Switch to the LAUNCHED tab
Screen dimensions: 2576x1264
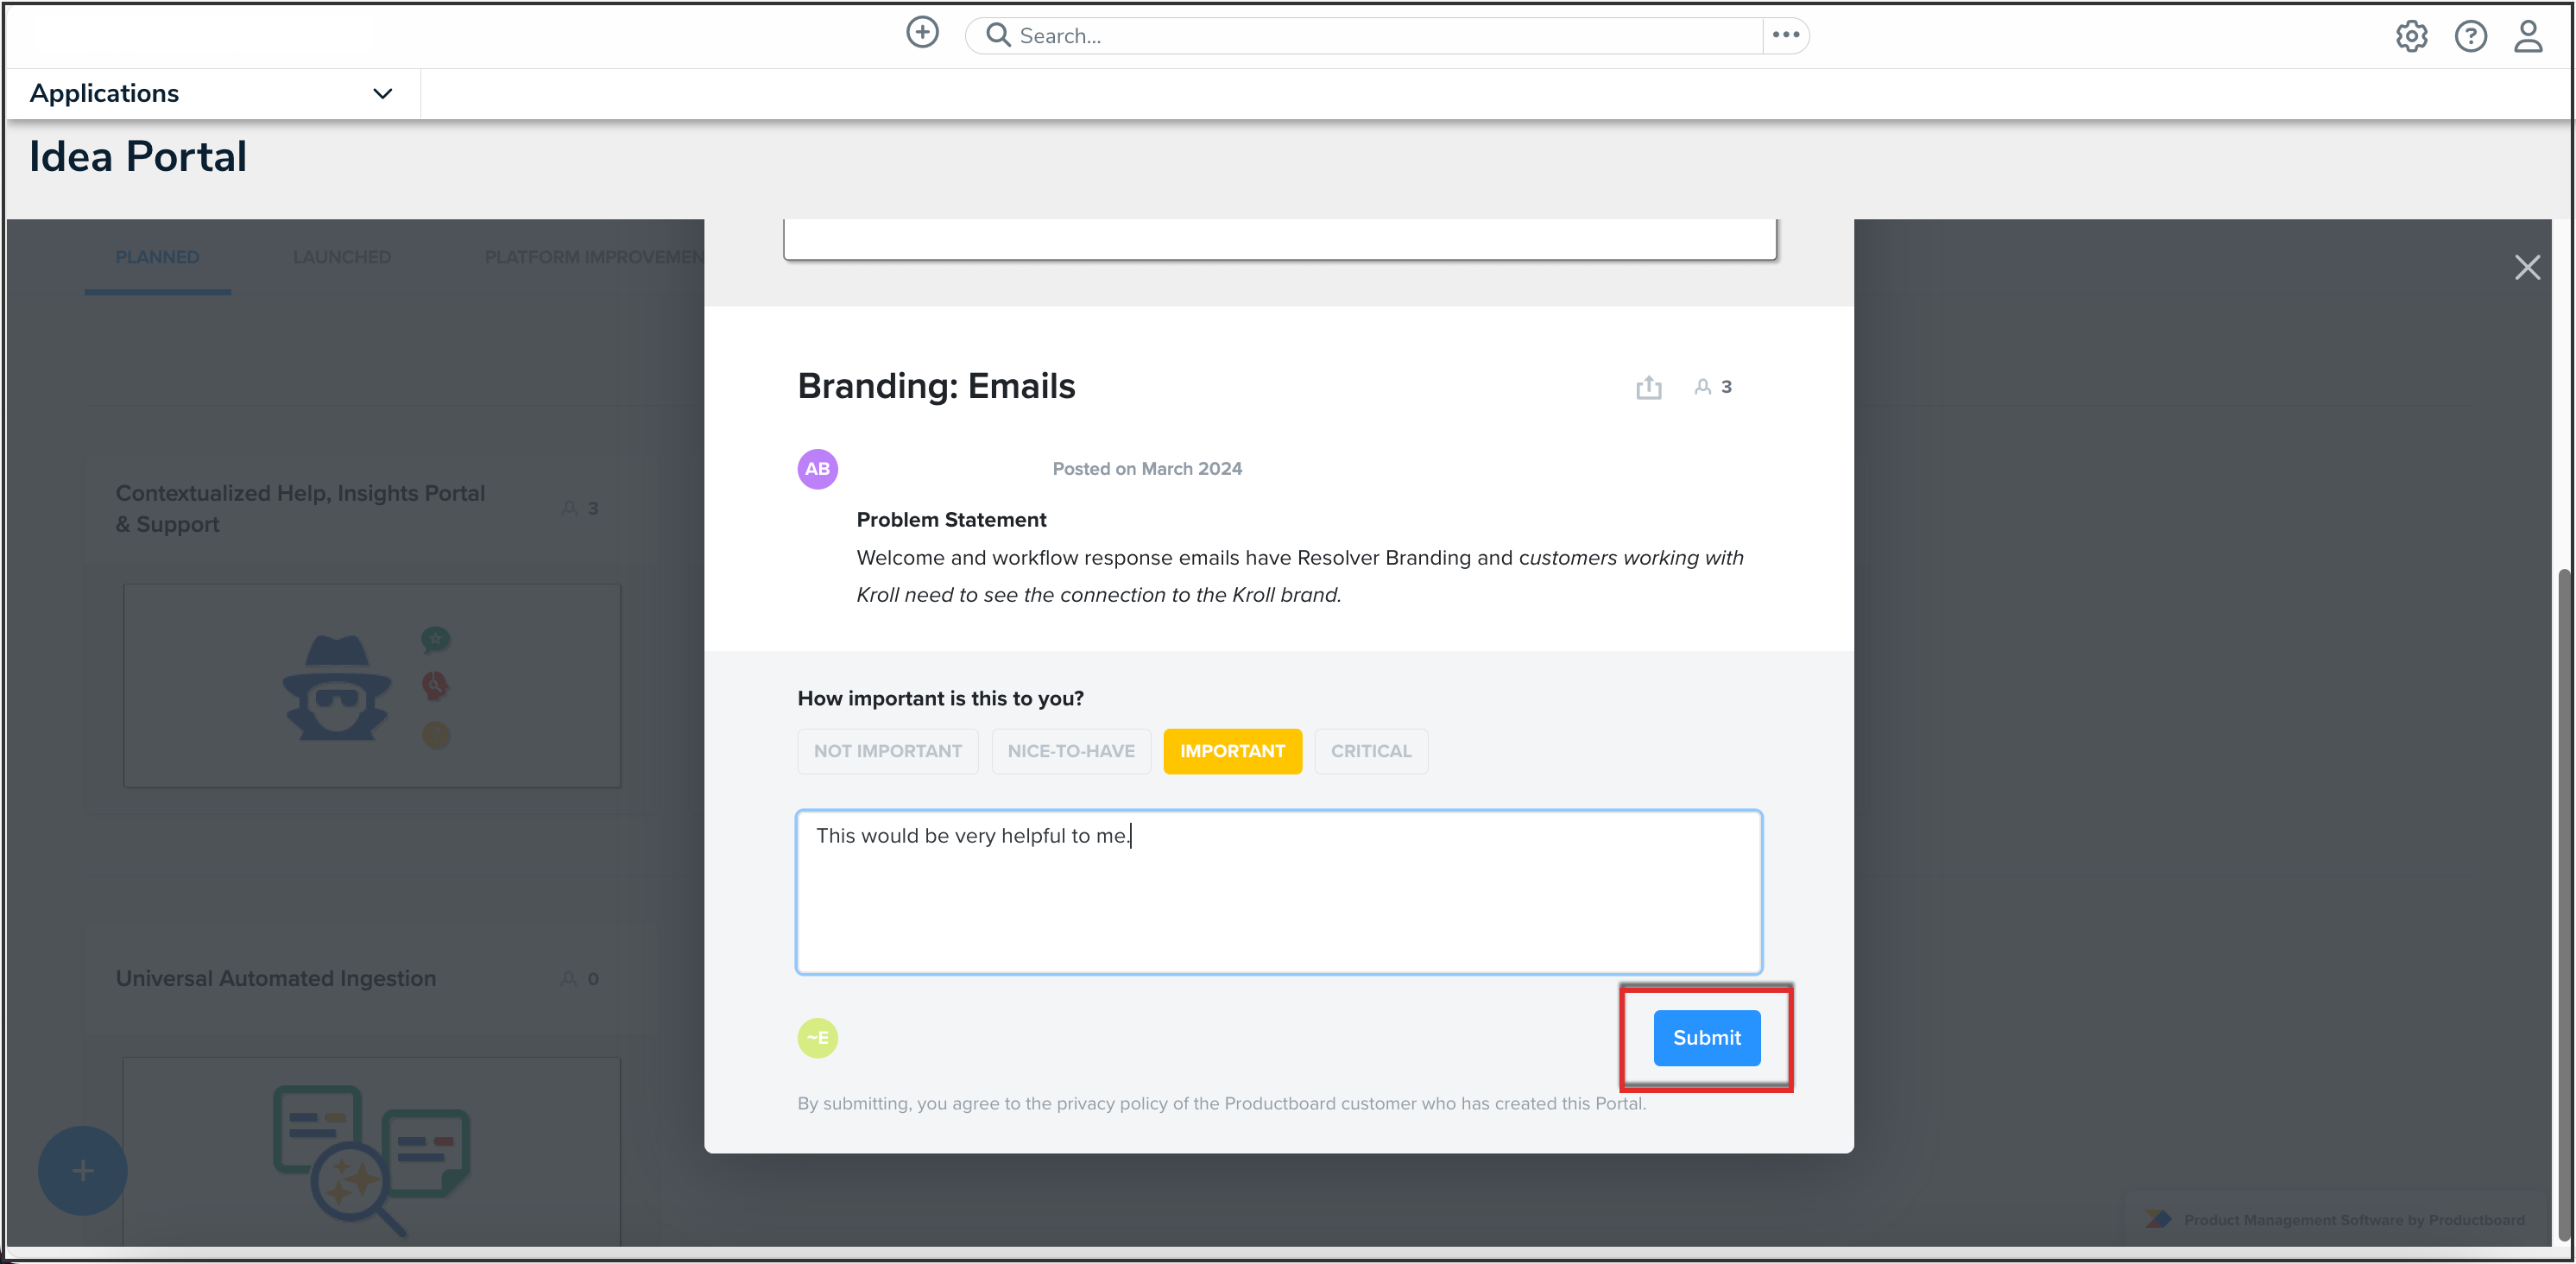pos(341,257)
